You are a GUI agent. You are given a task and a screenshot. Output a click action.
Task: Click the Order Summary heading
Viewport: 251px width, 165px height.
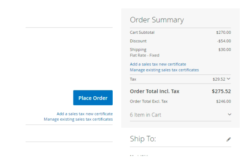pos(156,20)
